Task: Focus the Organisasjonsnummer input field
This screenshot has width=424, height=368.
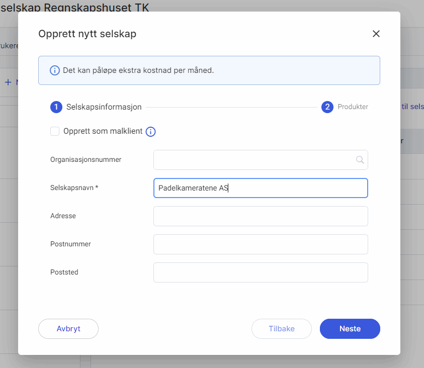Action: [254, 160]
